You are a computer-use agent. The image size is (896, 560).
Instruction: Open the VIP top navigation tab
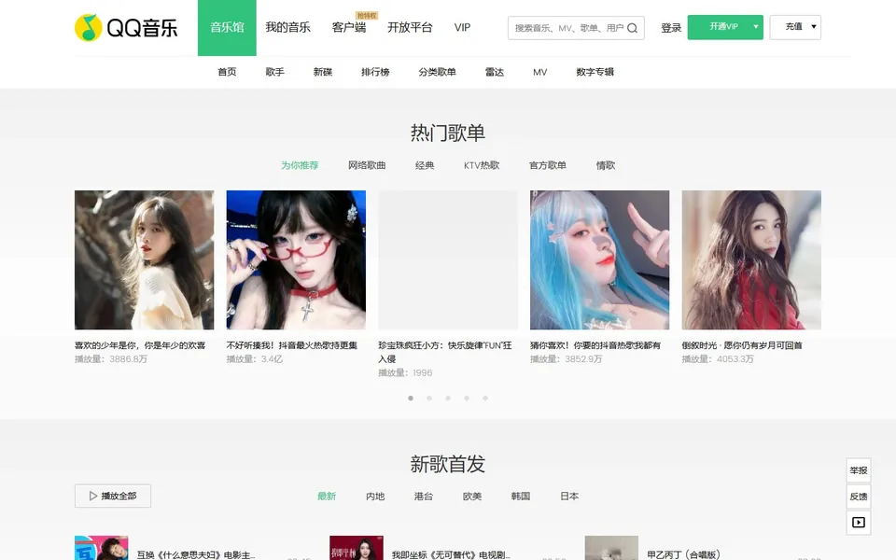click(x=462, y=27)
